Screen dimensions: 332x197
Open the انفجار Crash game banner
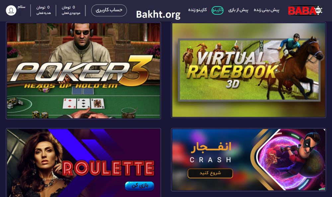click(x=248, y=159)
